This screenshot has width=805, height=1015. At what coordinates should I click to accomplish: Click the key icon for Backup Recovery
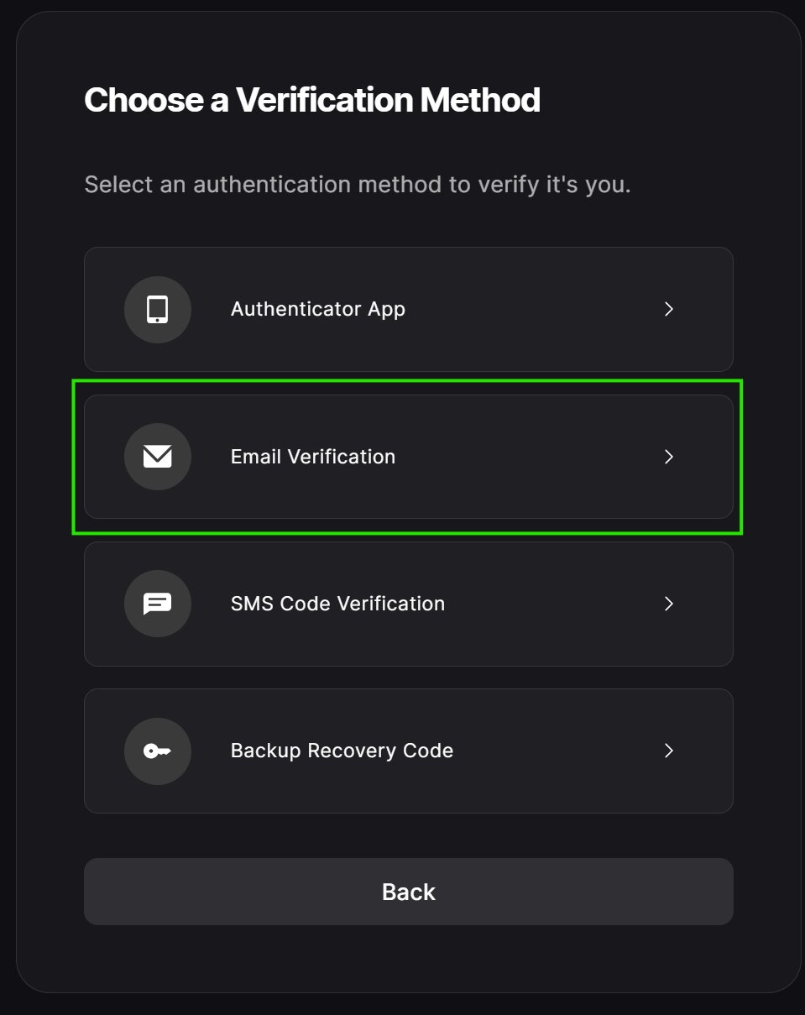(x=158, y=751)
